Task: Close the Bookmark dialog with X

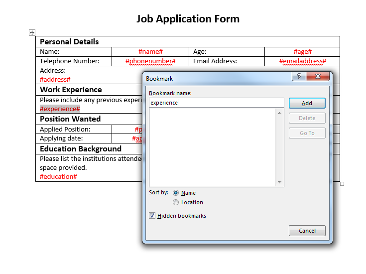Action: click(318, 76)
